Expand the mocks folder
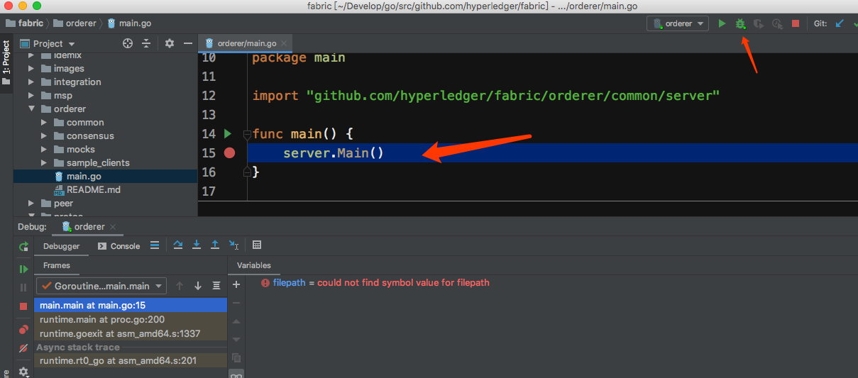 44,150
